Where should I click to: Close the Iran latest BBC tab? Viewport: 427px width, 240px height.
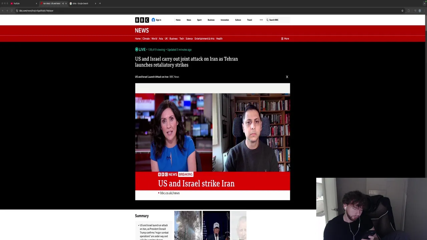(x=66, y=3)
